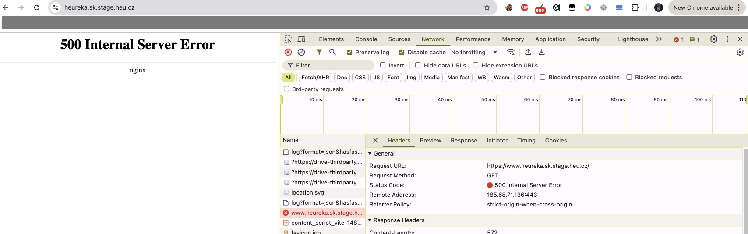Open the extension showing 500 badge
The image size is (748, 234).
pos(540,8)
